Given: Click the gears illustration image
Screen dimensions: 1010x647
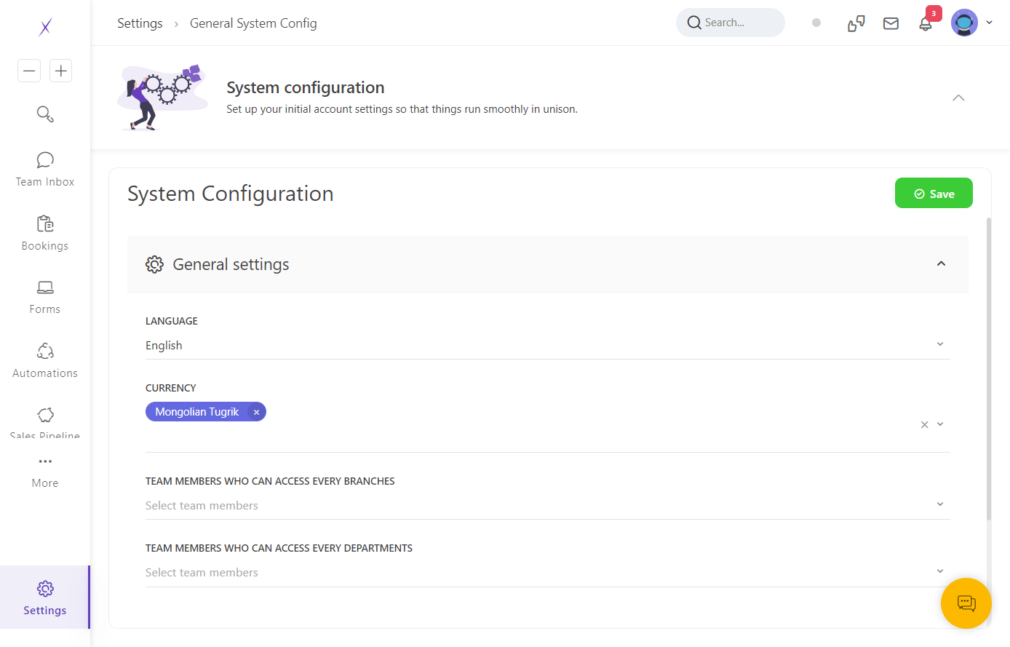Looking at the screenshot, I should click(163, 98).
